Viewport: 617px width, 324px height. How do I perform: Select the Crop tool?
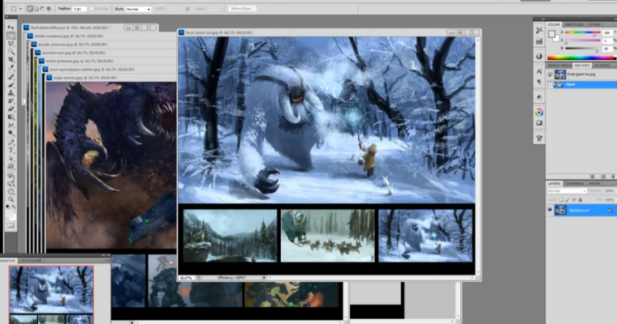[11, 60]
